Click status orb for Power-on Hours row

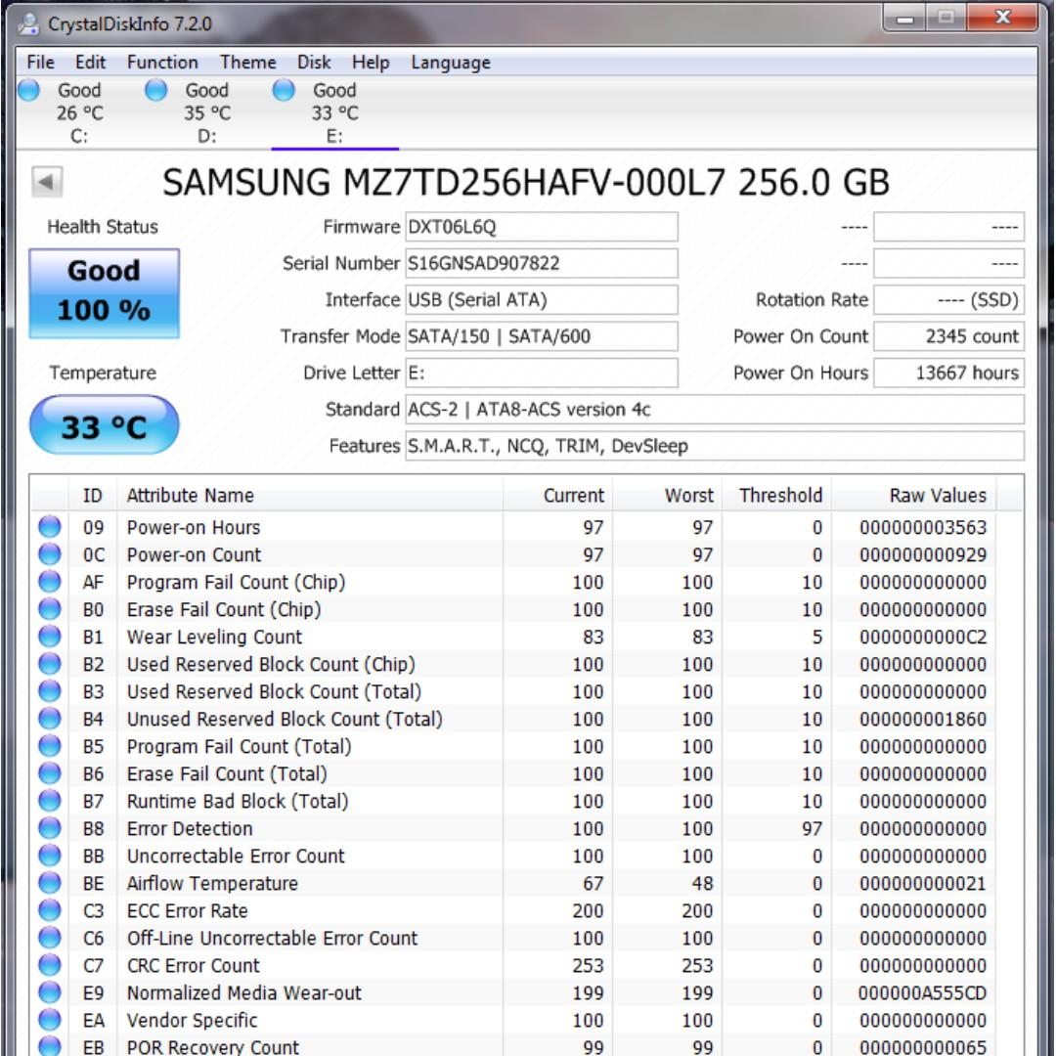point(50,528)
